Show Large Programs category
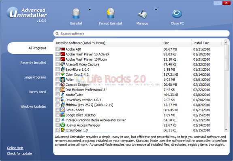The height and width of the screenshot is (161, 233). tap(35, 77)
